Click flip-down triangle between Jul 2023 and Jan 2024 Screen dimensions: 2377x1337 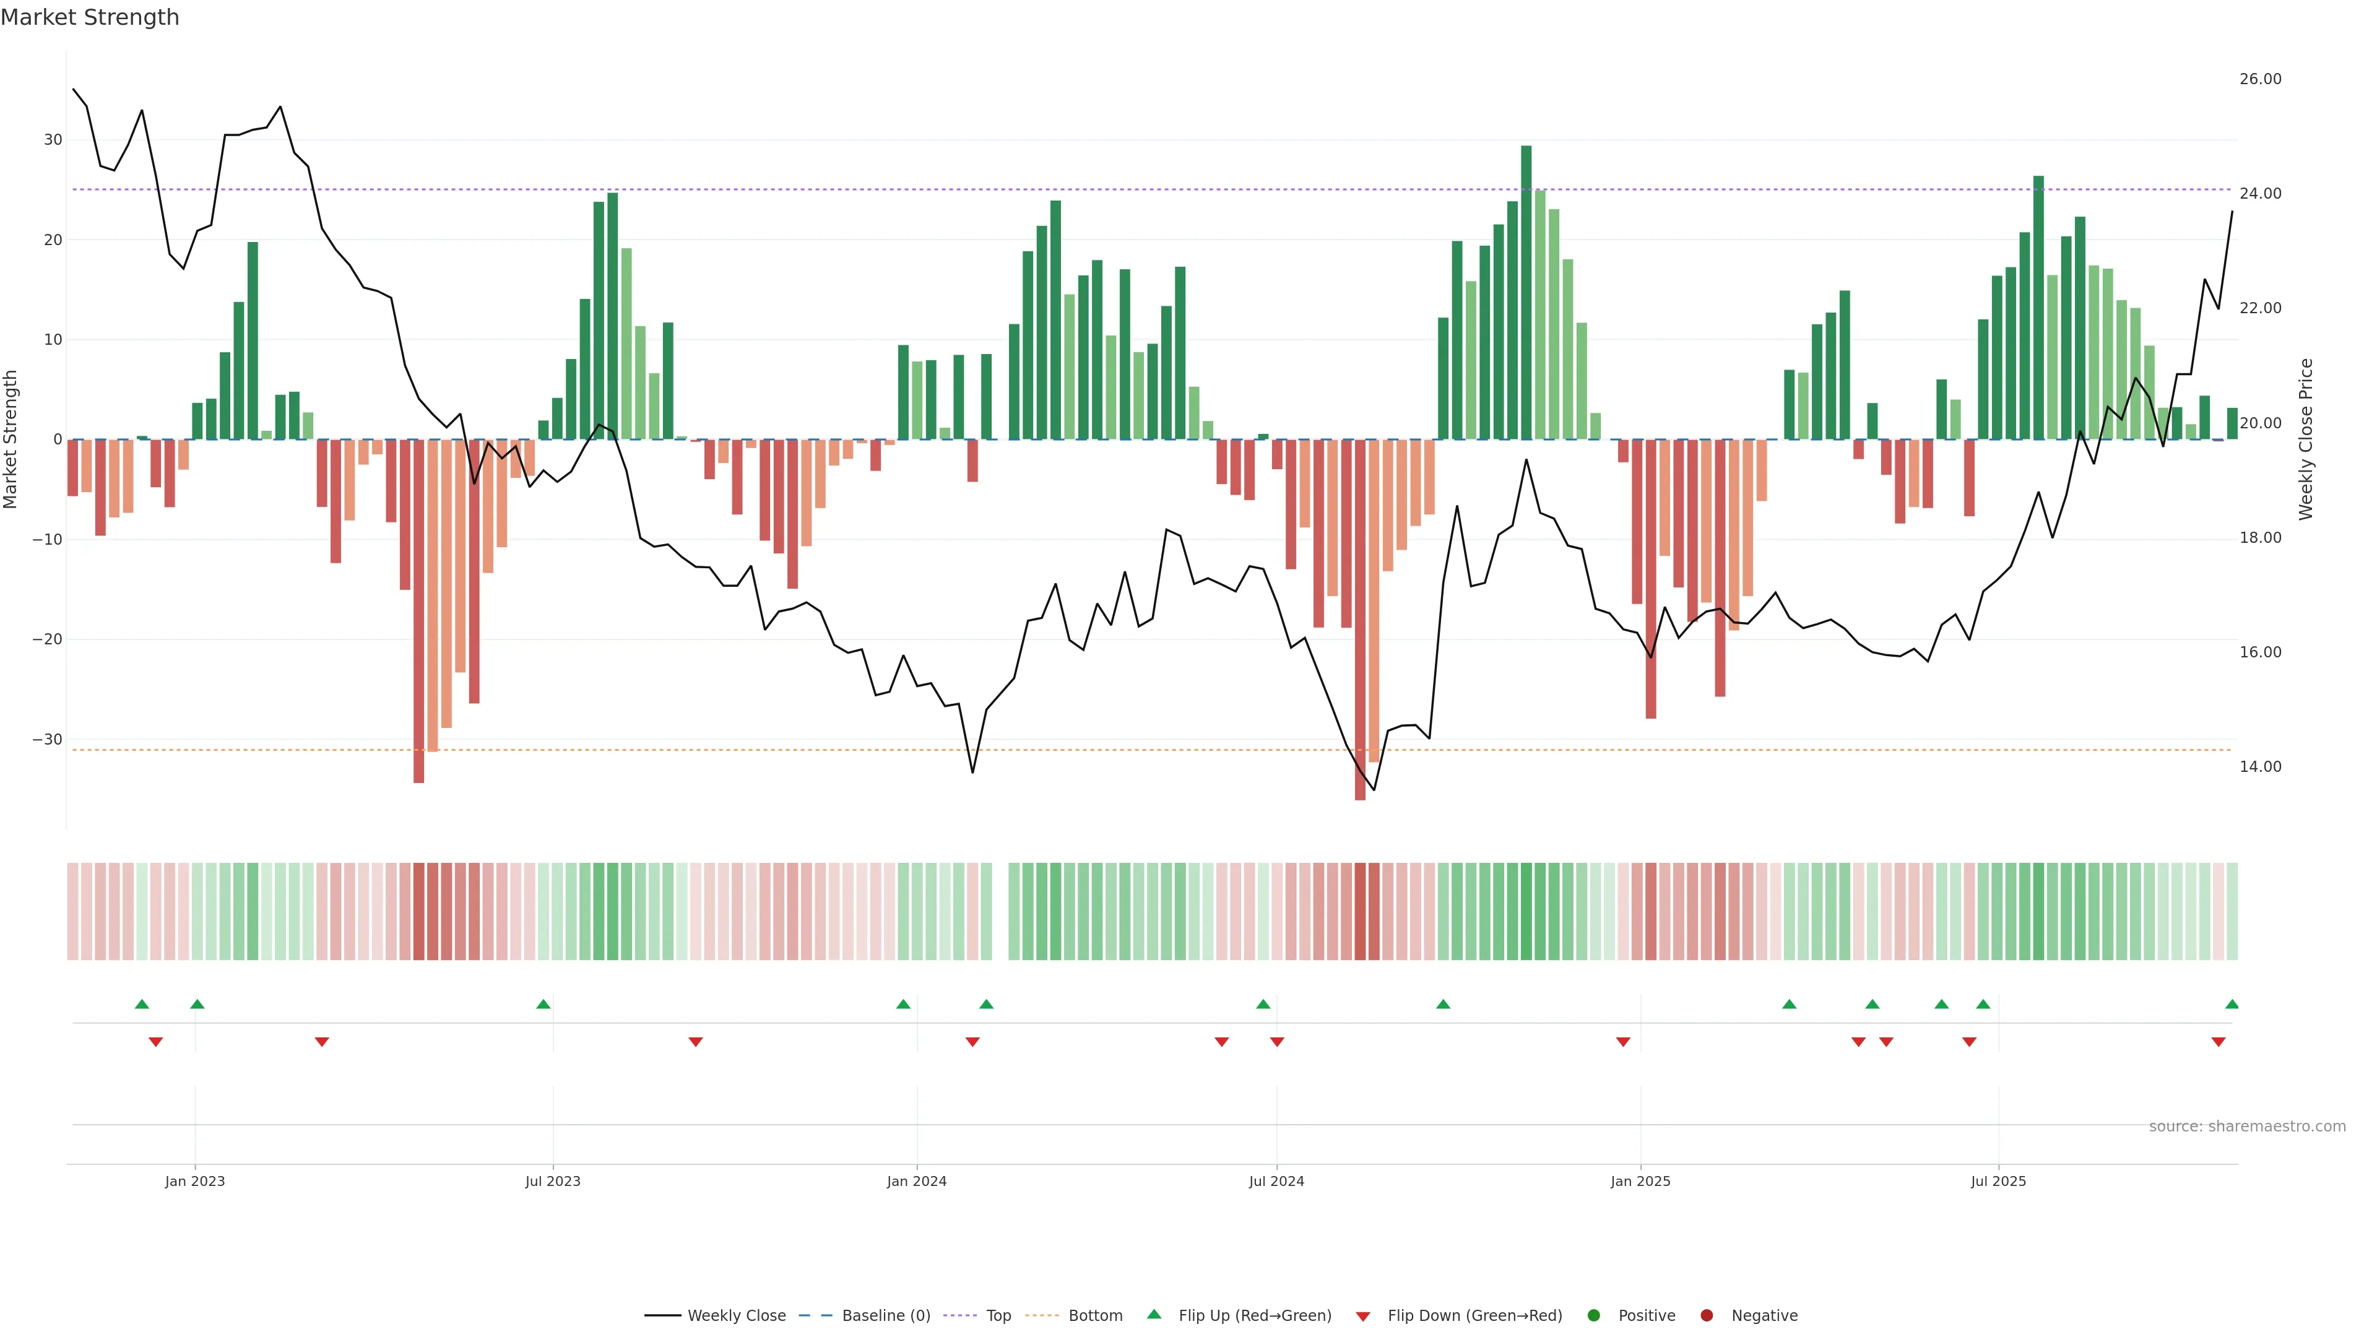(x=696, y=1042)
